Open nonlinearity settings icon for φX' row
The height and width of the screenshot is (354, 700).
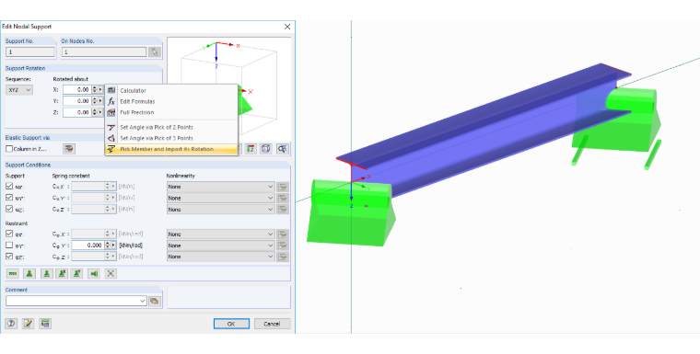pyautogui.click(x=282, y=234)
